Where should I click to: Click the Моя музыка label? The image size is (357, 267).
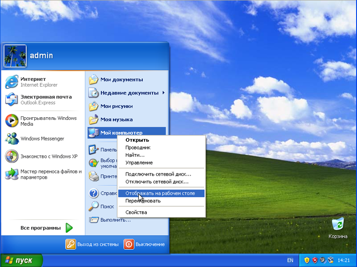[x=116, y=119]
